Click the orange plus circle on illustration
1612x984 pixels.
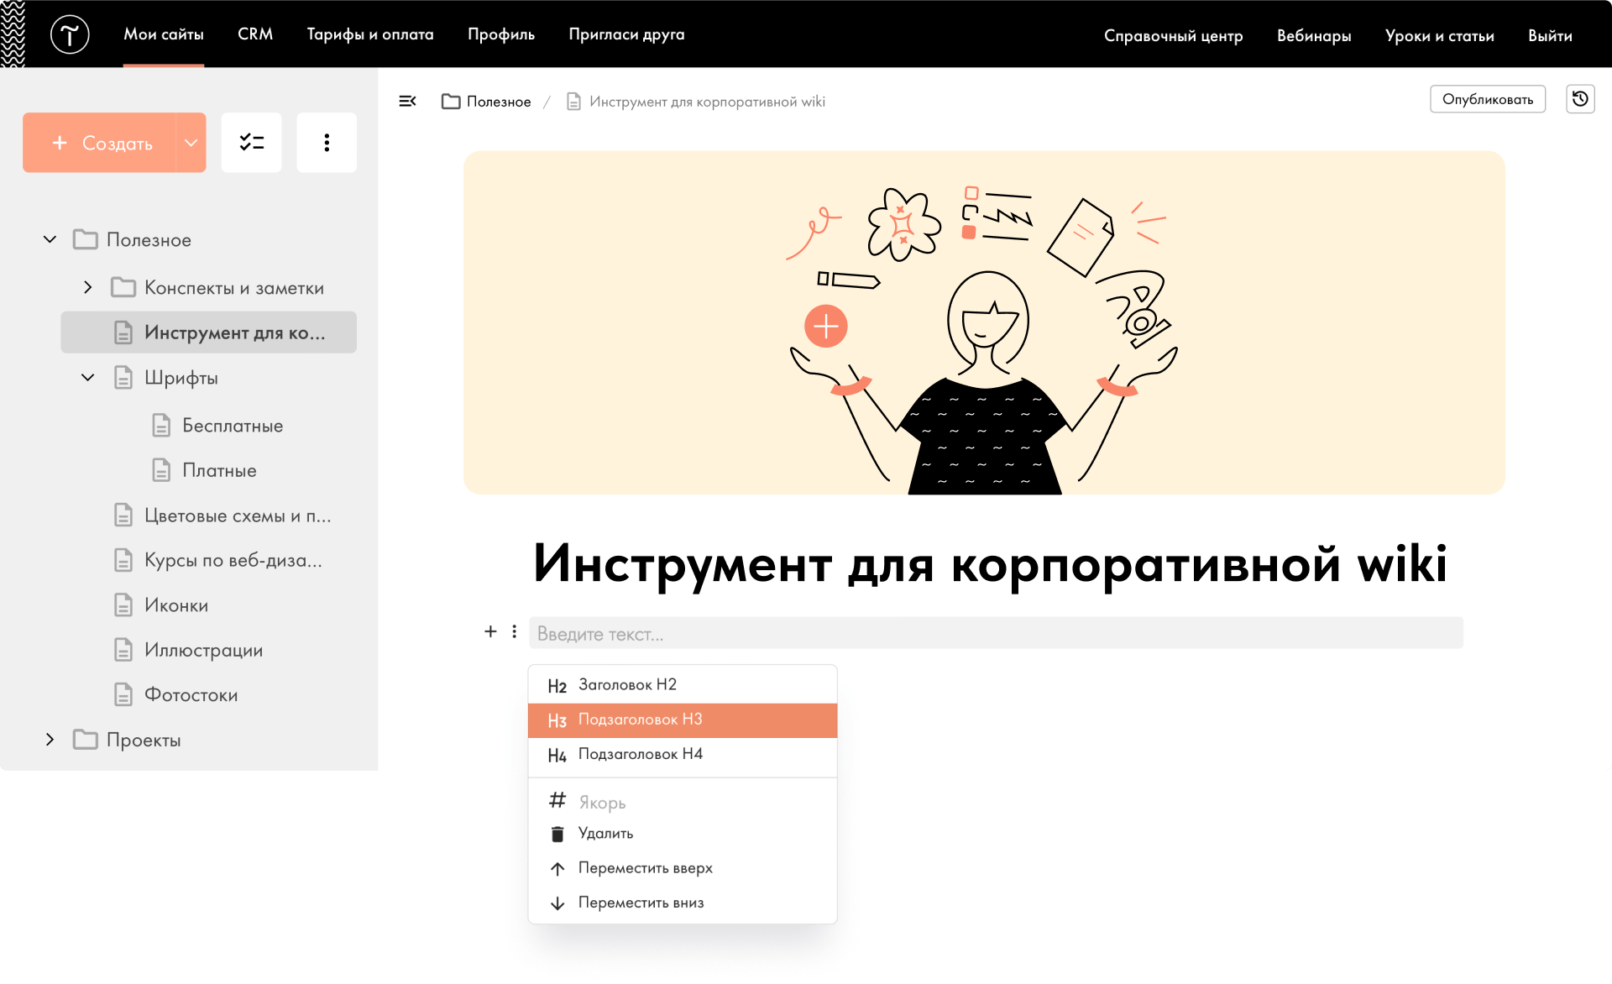click(825, 326)
